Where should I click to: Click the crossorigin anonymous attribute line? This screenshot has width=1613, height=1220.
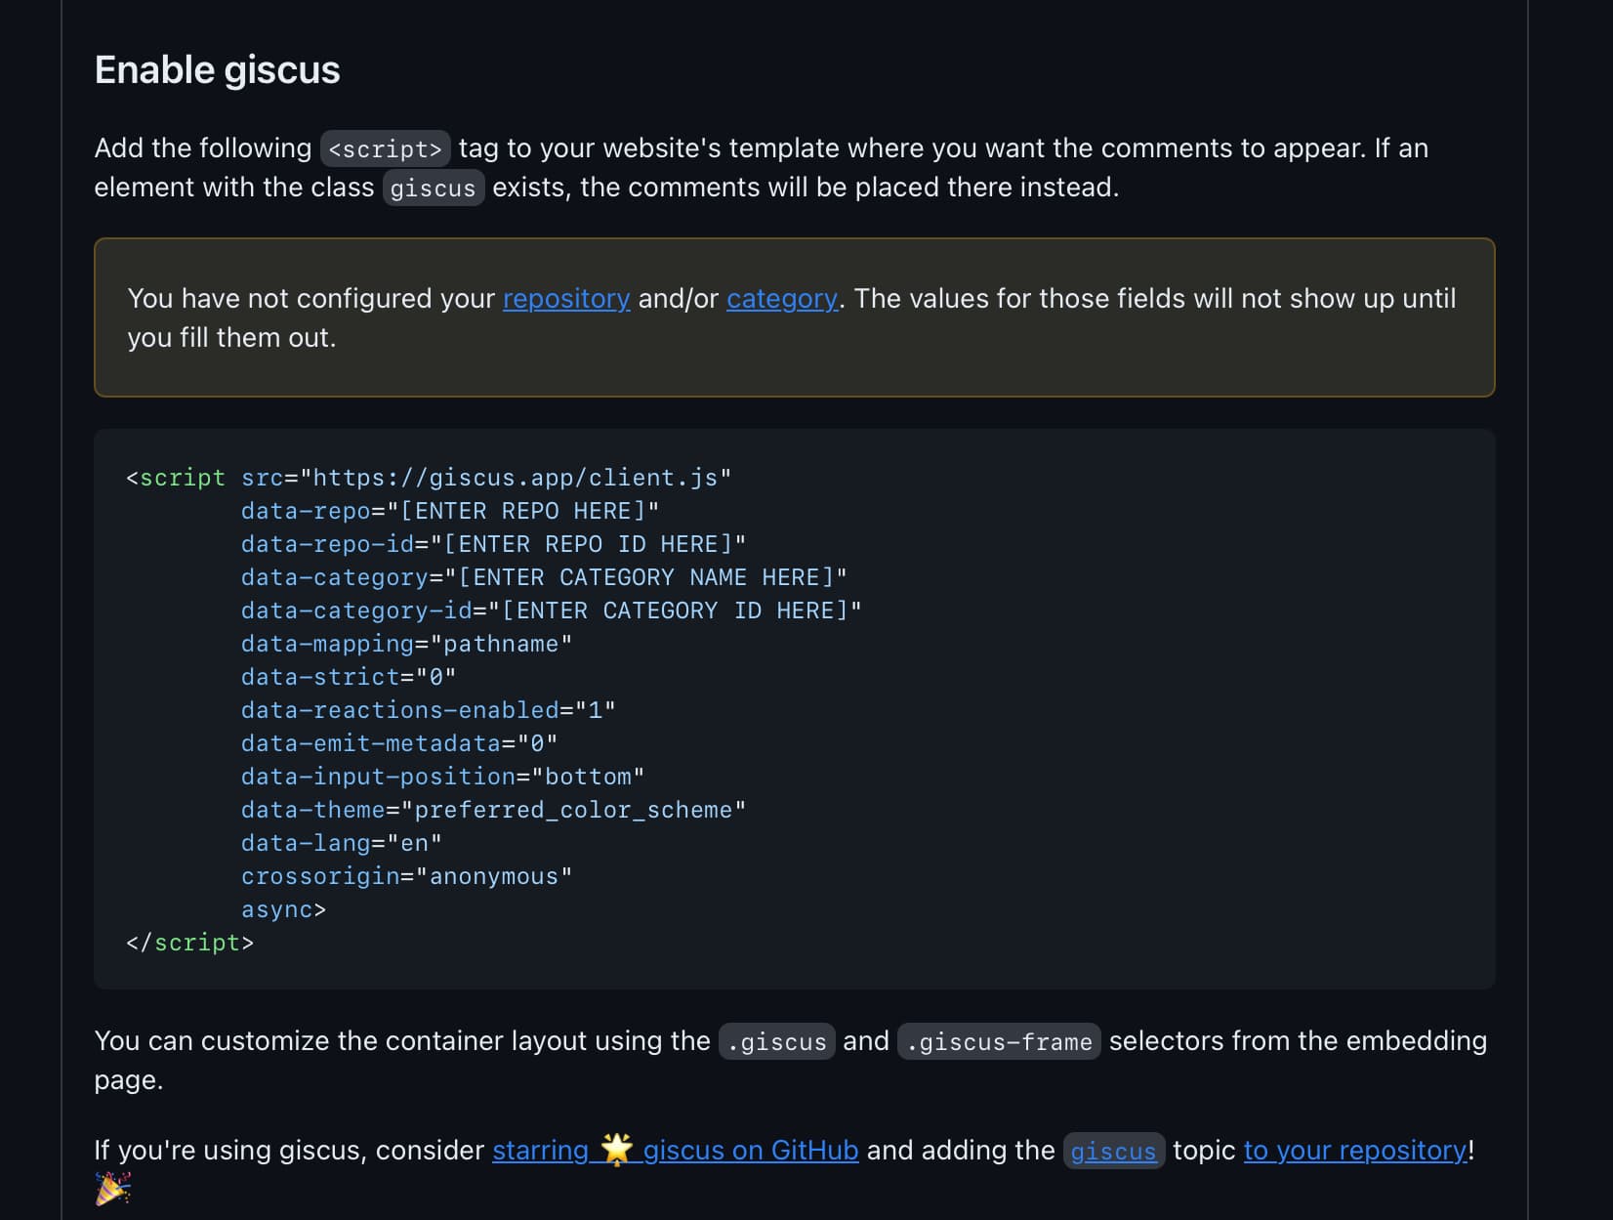tap(405, 876)
